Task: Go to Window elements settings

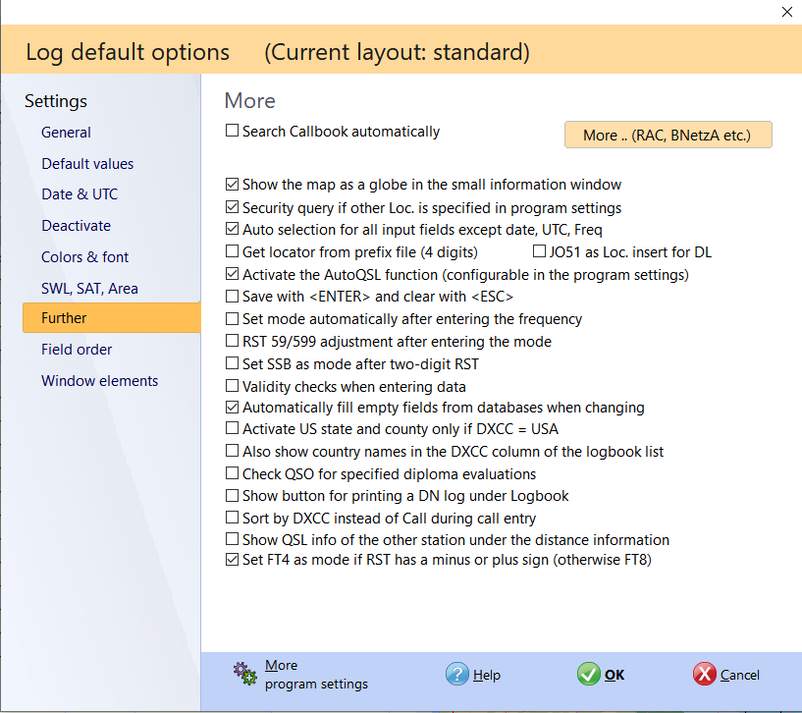Action: pos(100,381)
